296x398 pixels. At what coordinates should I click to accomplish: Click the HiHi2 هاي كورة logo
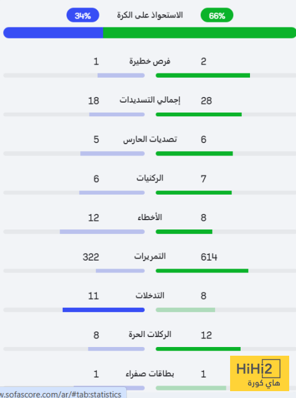259,373
